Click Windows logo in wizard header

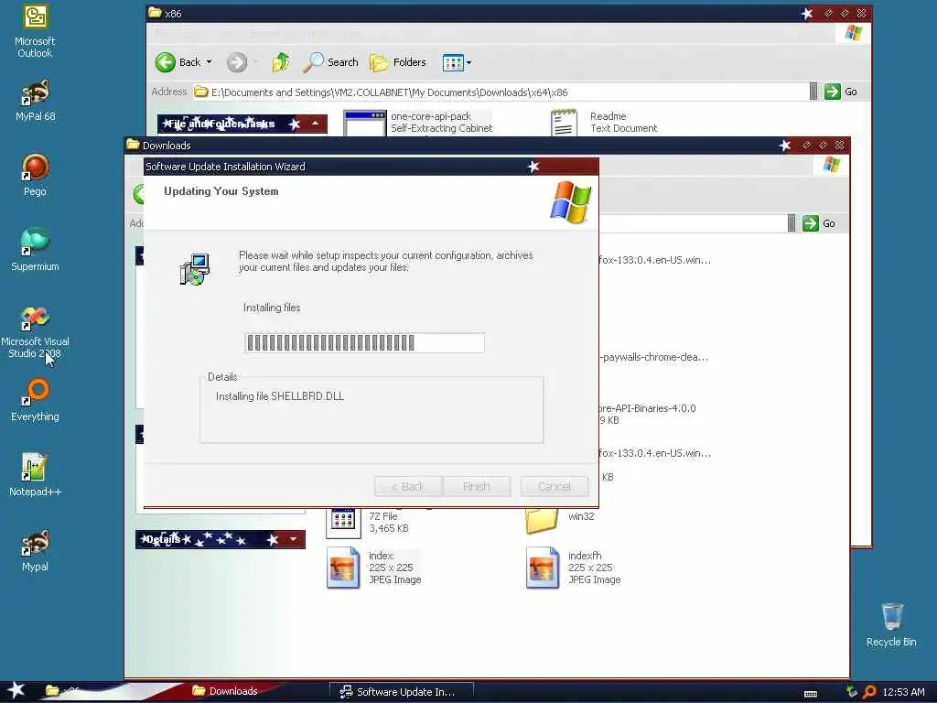pyautogui.click(x=571, y=202)
